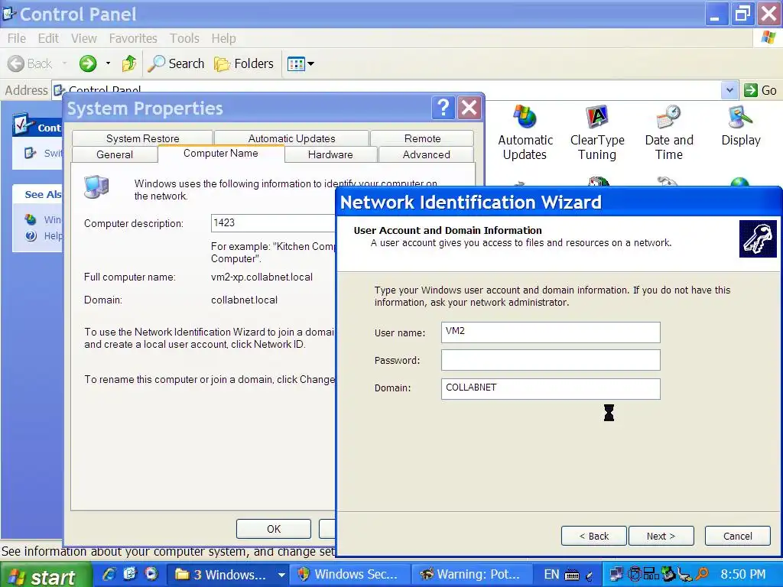Open the Automatic Updates control panel icon
Viewport: 783px width, 587px height.
point(525,133)
